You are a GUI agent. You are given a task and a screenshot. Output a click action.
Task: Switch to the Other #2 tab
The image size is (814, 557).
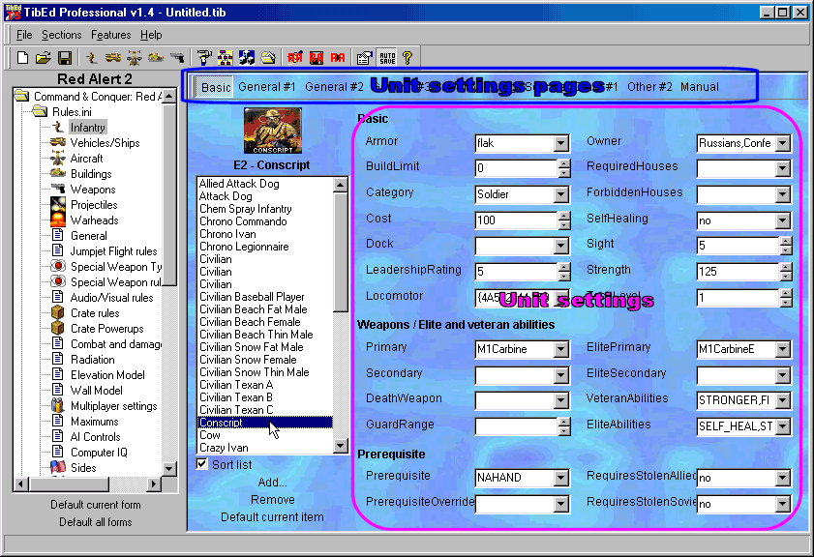pos(649,87)
